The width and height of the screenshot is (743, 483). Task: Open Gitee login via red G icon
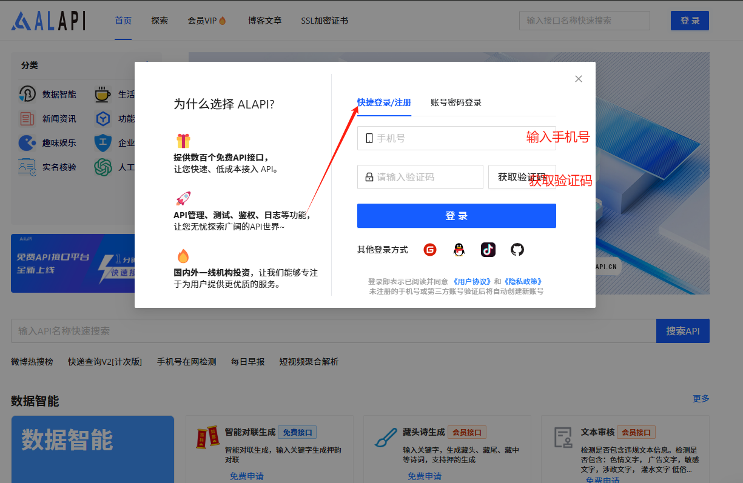click(x=430, y=249)
